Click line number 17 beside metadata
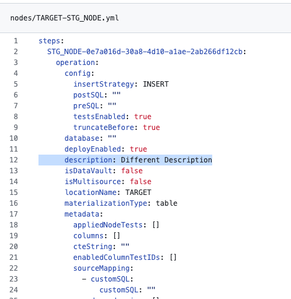Image resolution: width=291 pixels, height=299 pixels. click(14, 214)
